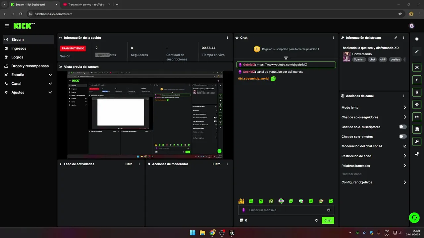Screen dimensions: 424x238
Task: Open Logros in sidebar
Action: (x=28, y=57)
